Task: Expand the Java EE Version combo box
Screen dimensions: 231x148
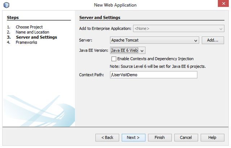Action: point(128,50)
